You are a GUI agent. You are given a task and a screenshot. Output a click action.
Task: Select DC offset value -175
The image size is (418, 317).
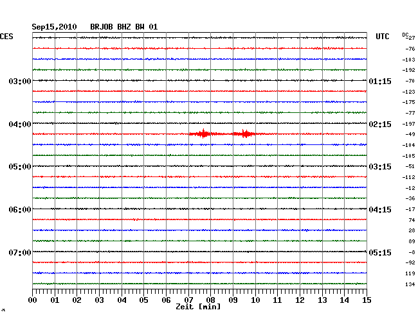click(x=408, y=102)
